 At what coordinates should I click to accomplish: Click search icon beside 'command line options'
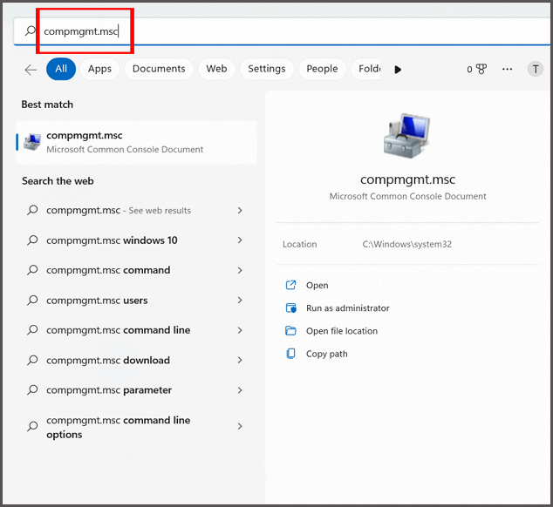coord(32,426)
